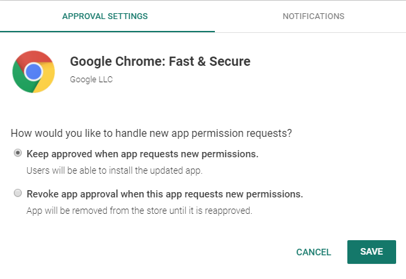Viewport: 406px width, 279px height.
Task: Select the Revoke app approval radio button
Action: click(x=18, y=193)
